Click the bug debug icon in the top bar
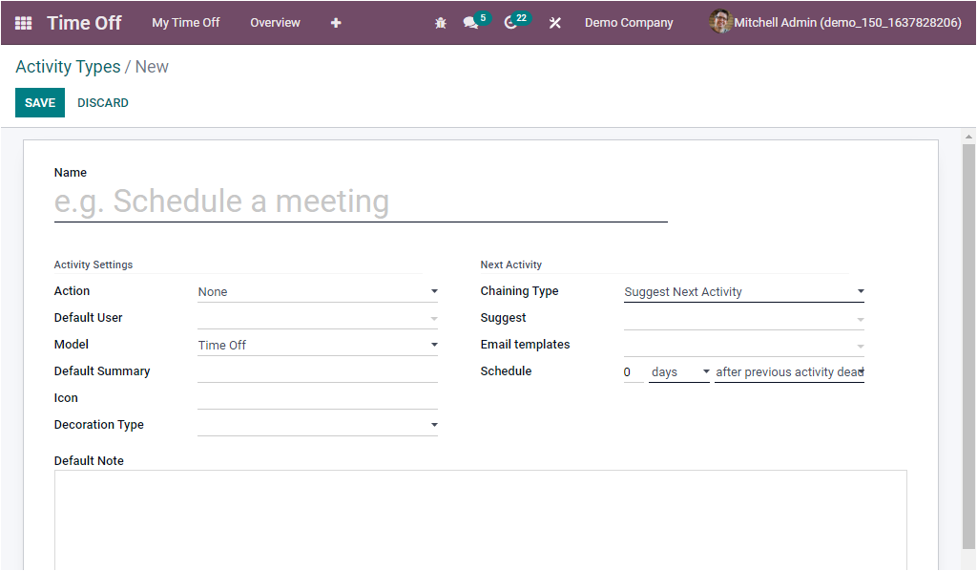 440,22
